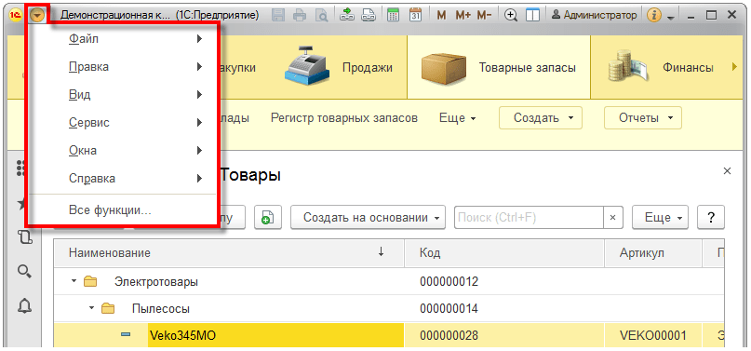Open Создать на основании dropdown
The width and height of the screenshot is (751, 351).
pyautogui.click(x=368, y=218)
